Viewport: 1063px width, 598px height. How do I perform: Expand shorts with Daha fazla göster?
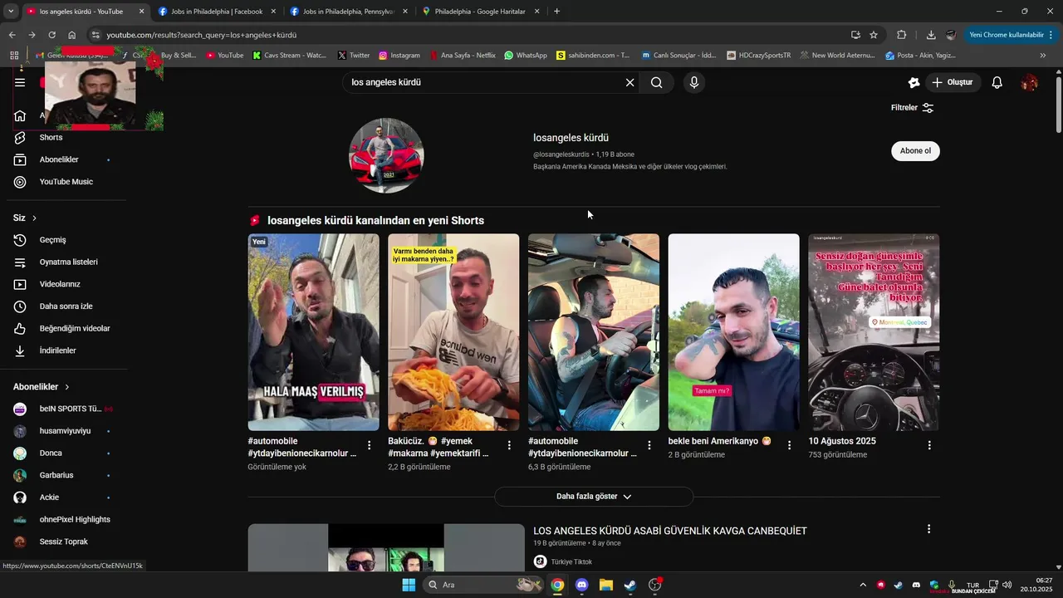(x=594, y=497)
